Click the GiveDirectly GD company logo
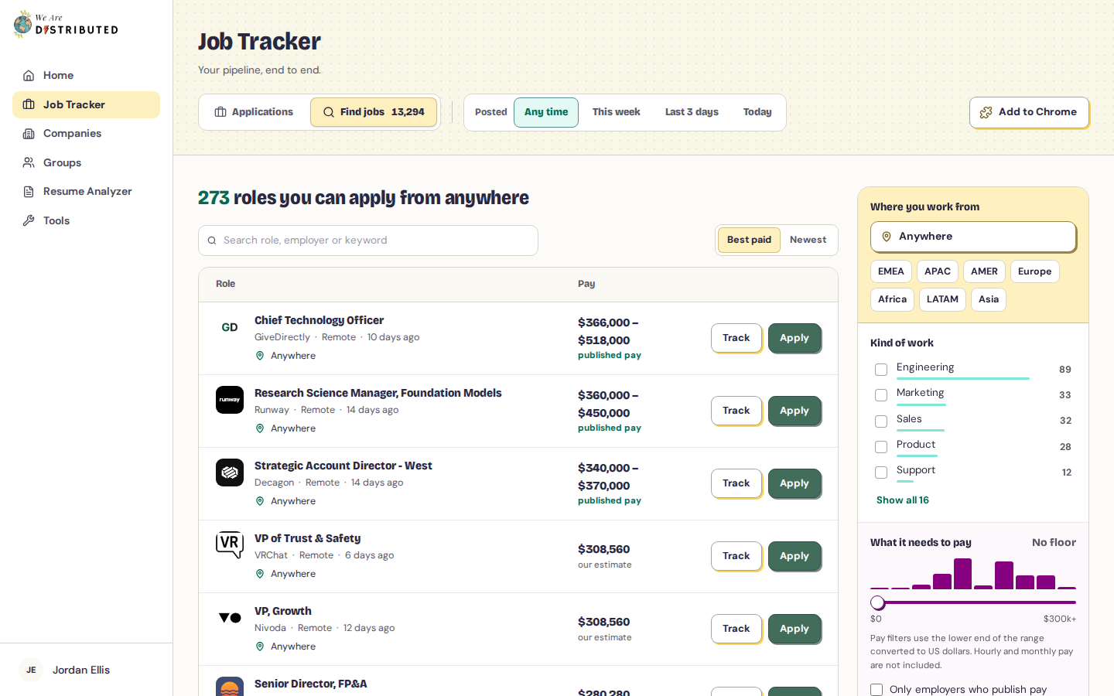The height and width of the screenshot is (696, 1114). tap(230, 327)
